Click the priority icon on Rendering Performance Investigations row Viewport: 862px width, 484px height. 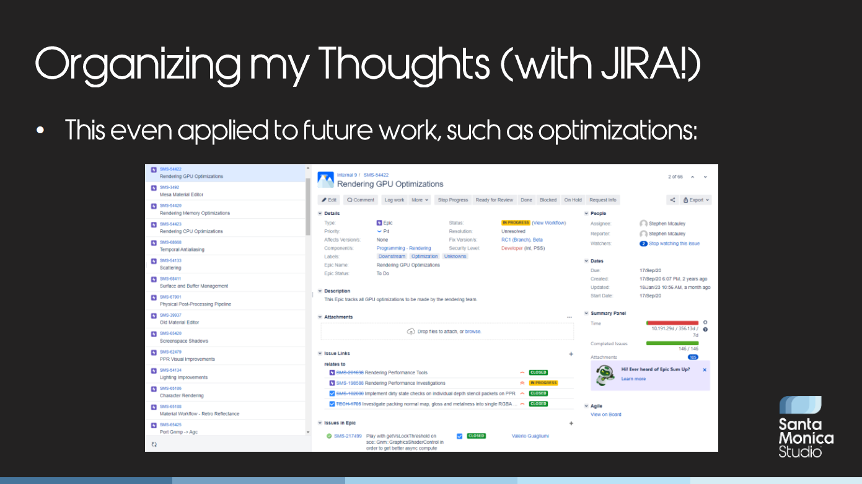pos(522,383)
